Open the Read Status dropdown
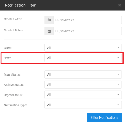This screenshot has width=125, height=126. pyautogui.click(x=83, y=75)
